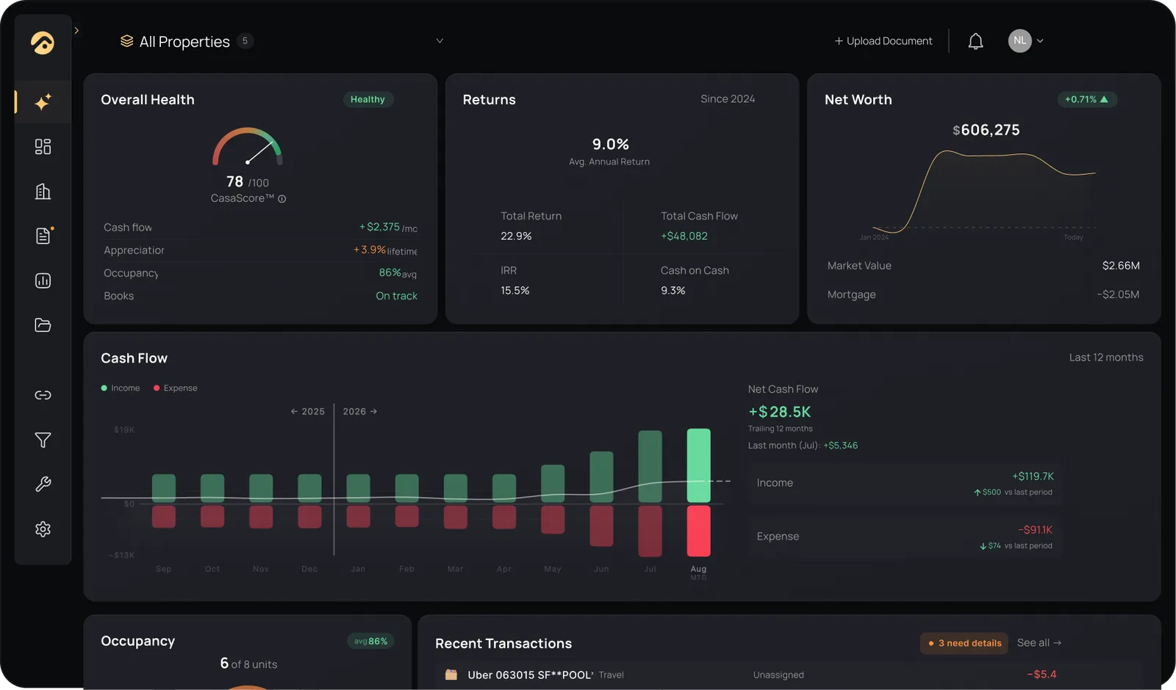Click the Healthy status badge

pos(367,99)
